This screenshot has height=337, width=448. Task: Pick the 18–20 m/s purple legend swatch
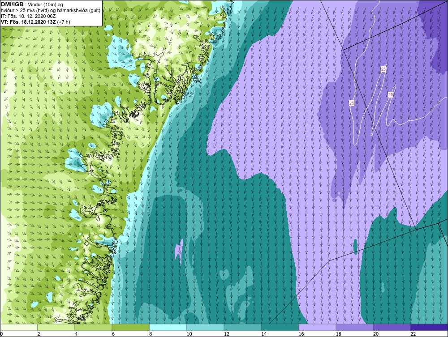(x=354, y=327)
